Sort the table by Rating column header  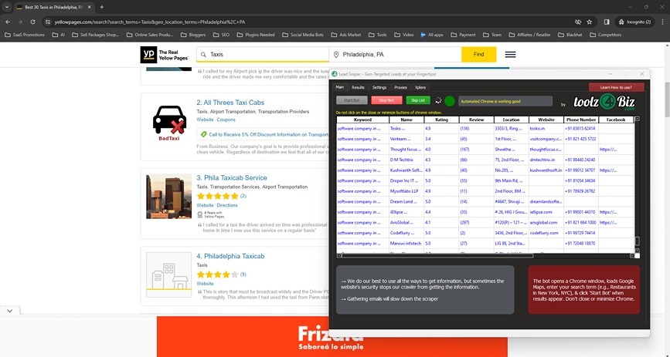[x=441, y=120]
